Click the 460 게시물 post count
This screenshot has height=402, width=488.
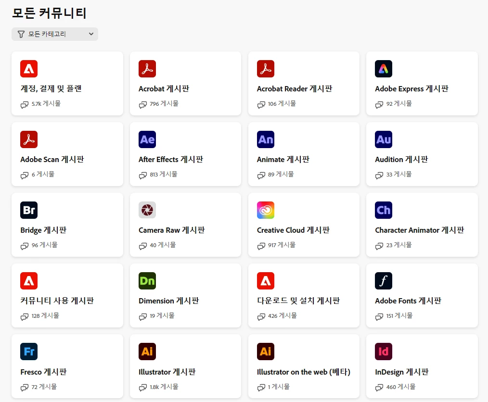[401, 387]
